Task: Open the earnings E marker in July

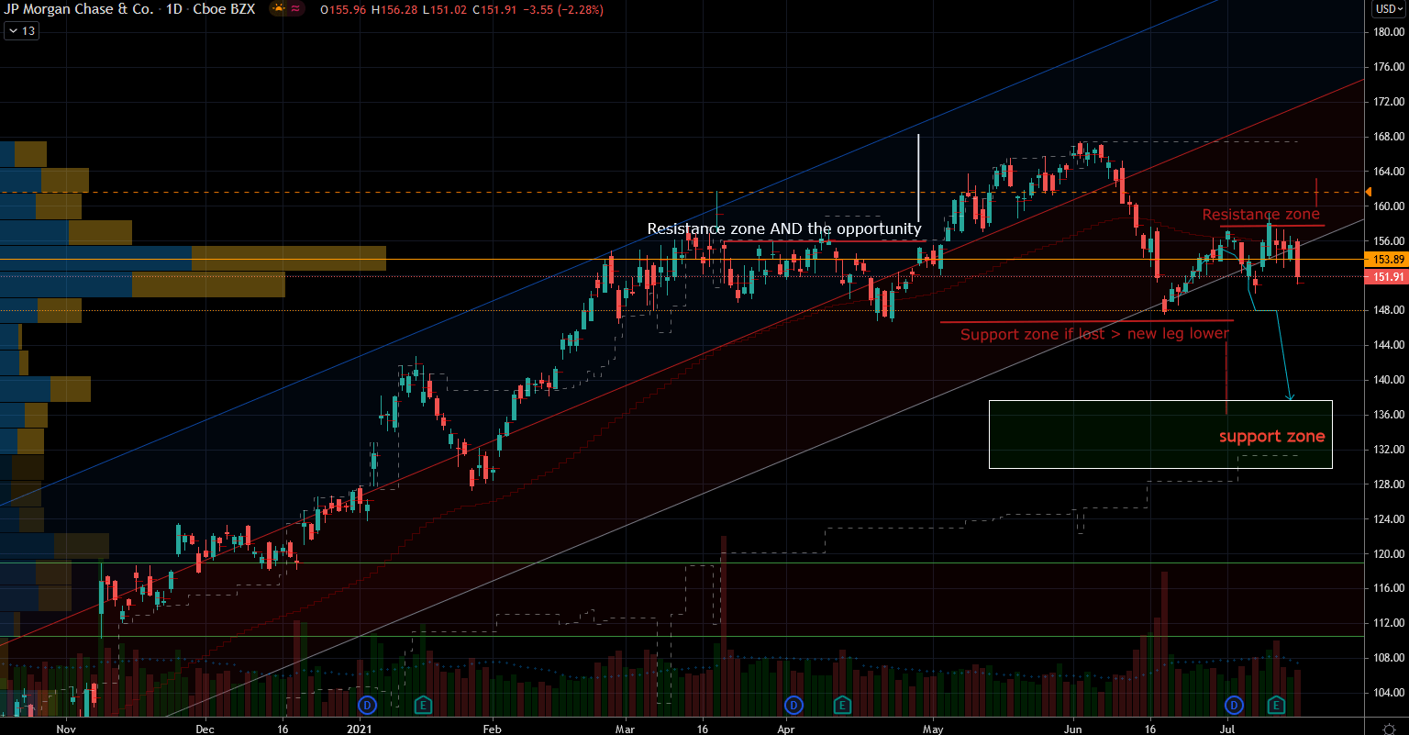Action: pyautogui.click(x=1276, y=705)
